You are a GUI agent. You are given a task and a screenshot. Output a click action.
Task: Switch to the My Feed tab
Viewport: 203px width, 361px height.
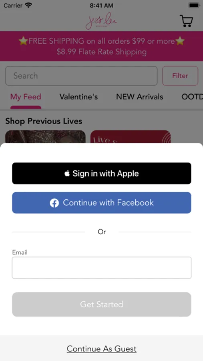click(26, 97)
